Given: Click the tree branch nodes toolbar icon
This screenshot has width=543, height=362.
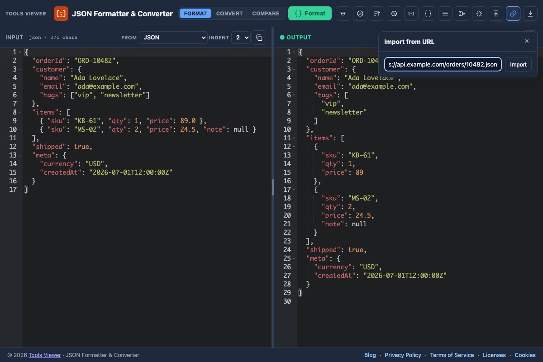Looking at the screenshot, I should click(x=462, y=14).
